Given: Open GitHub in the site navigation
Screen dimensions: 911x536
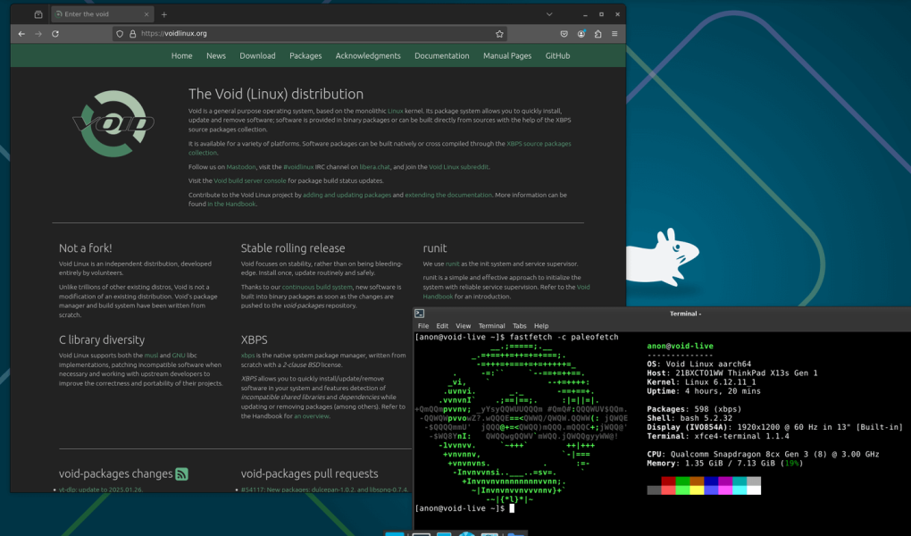Looking at the screenshot, I should point(557,55).
